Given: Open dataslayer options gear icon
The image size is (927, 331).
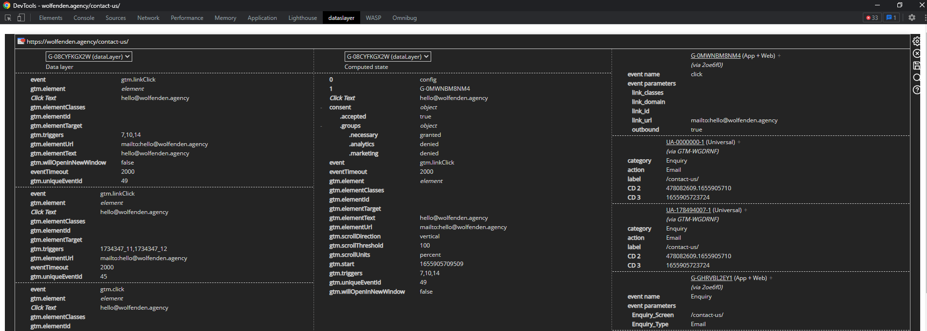Looking at the screenshot, I should point(917,41).
